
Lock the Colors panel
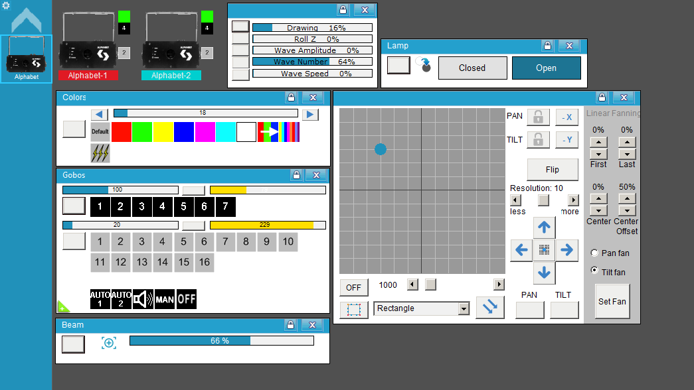pyautogui.click(x=292, y=97)
